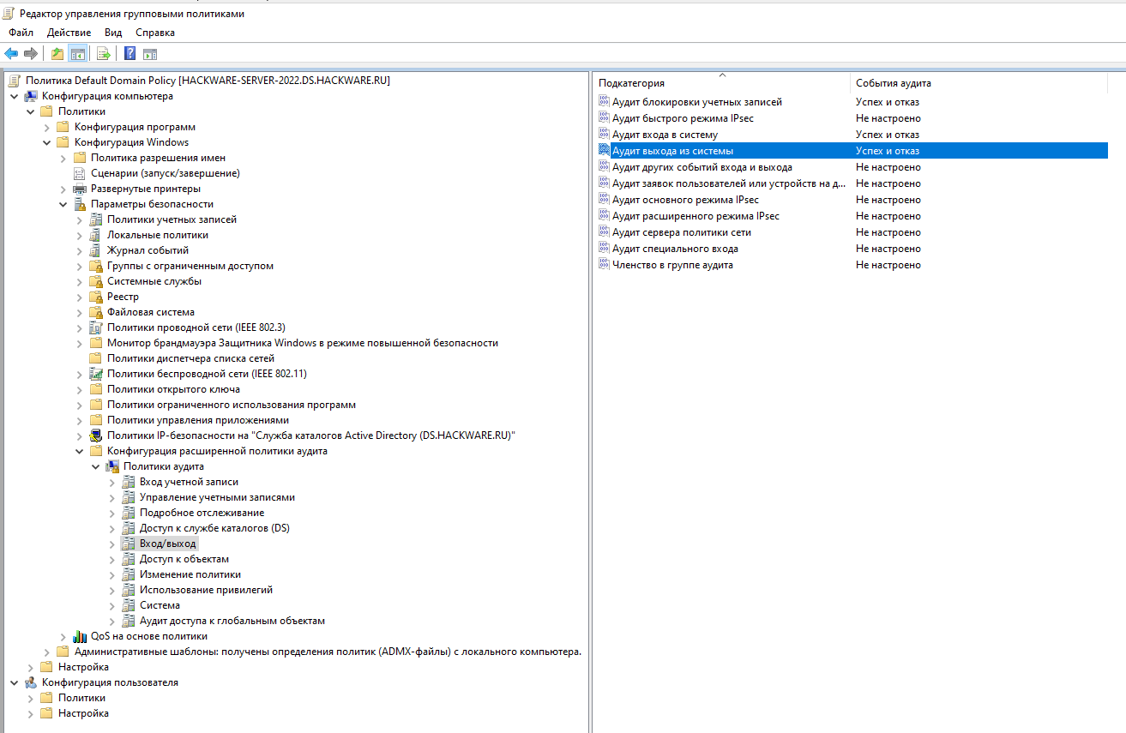This screenshot has height=733, width=1126.
Task: Select 'Аудит специального входа' row
Action: tap(675, 249)
